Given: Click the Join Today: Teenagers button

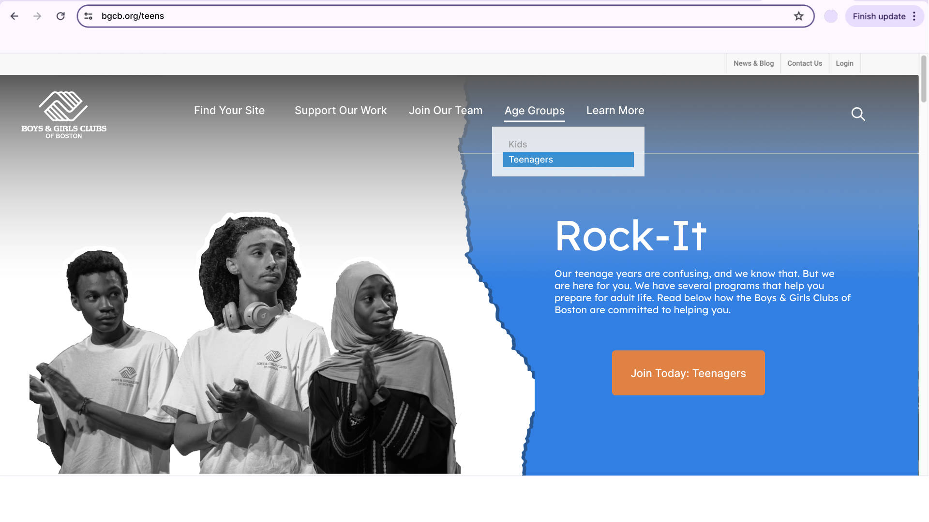Looking at the screenshot, I should pos(688,373).
